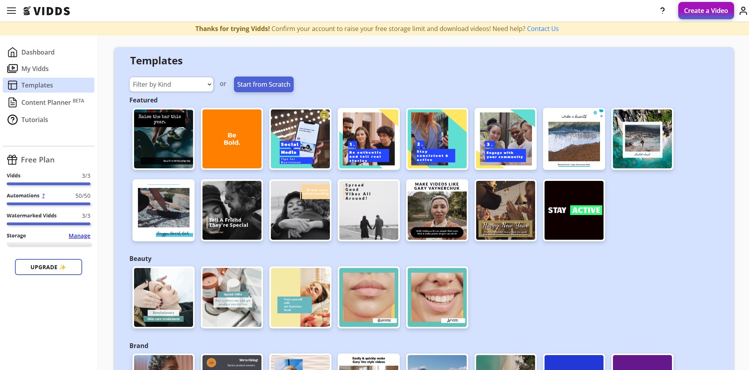Click the My Vidds play icon

point(13,69)
